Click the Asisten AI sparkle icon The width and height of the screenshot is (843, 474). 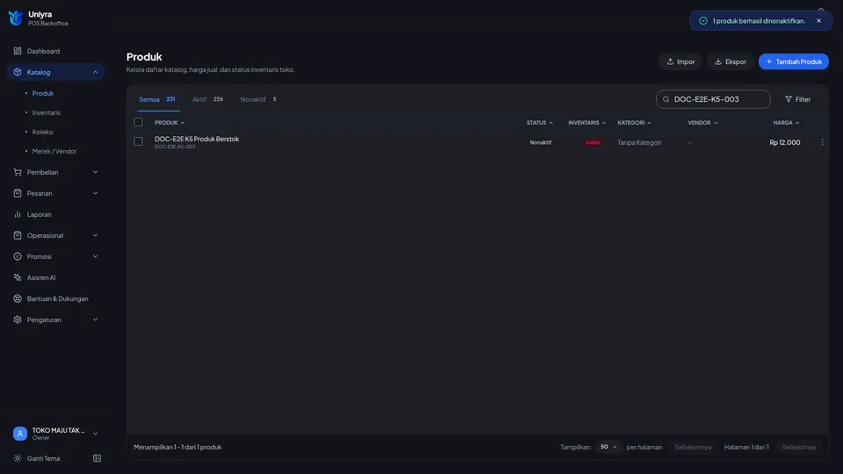pyautogui.click(x=18, y=277)
